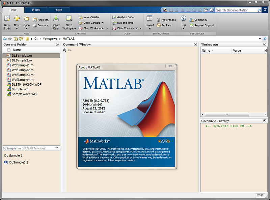Click Import Data

click(x=56, y=23)
